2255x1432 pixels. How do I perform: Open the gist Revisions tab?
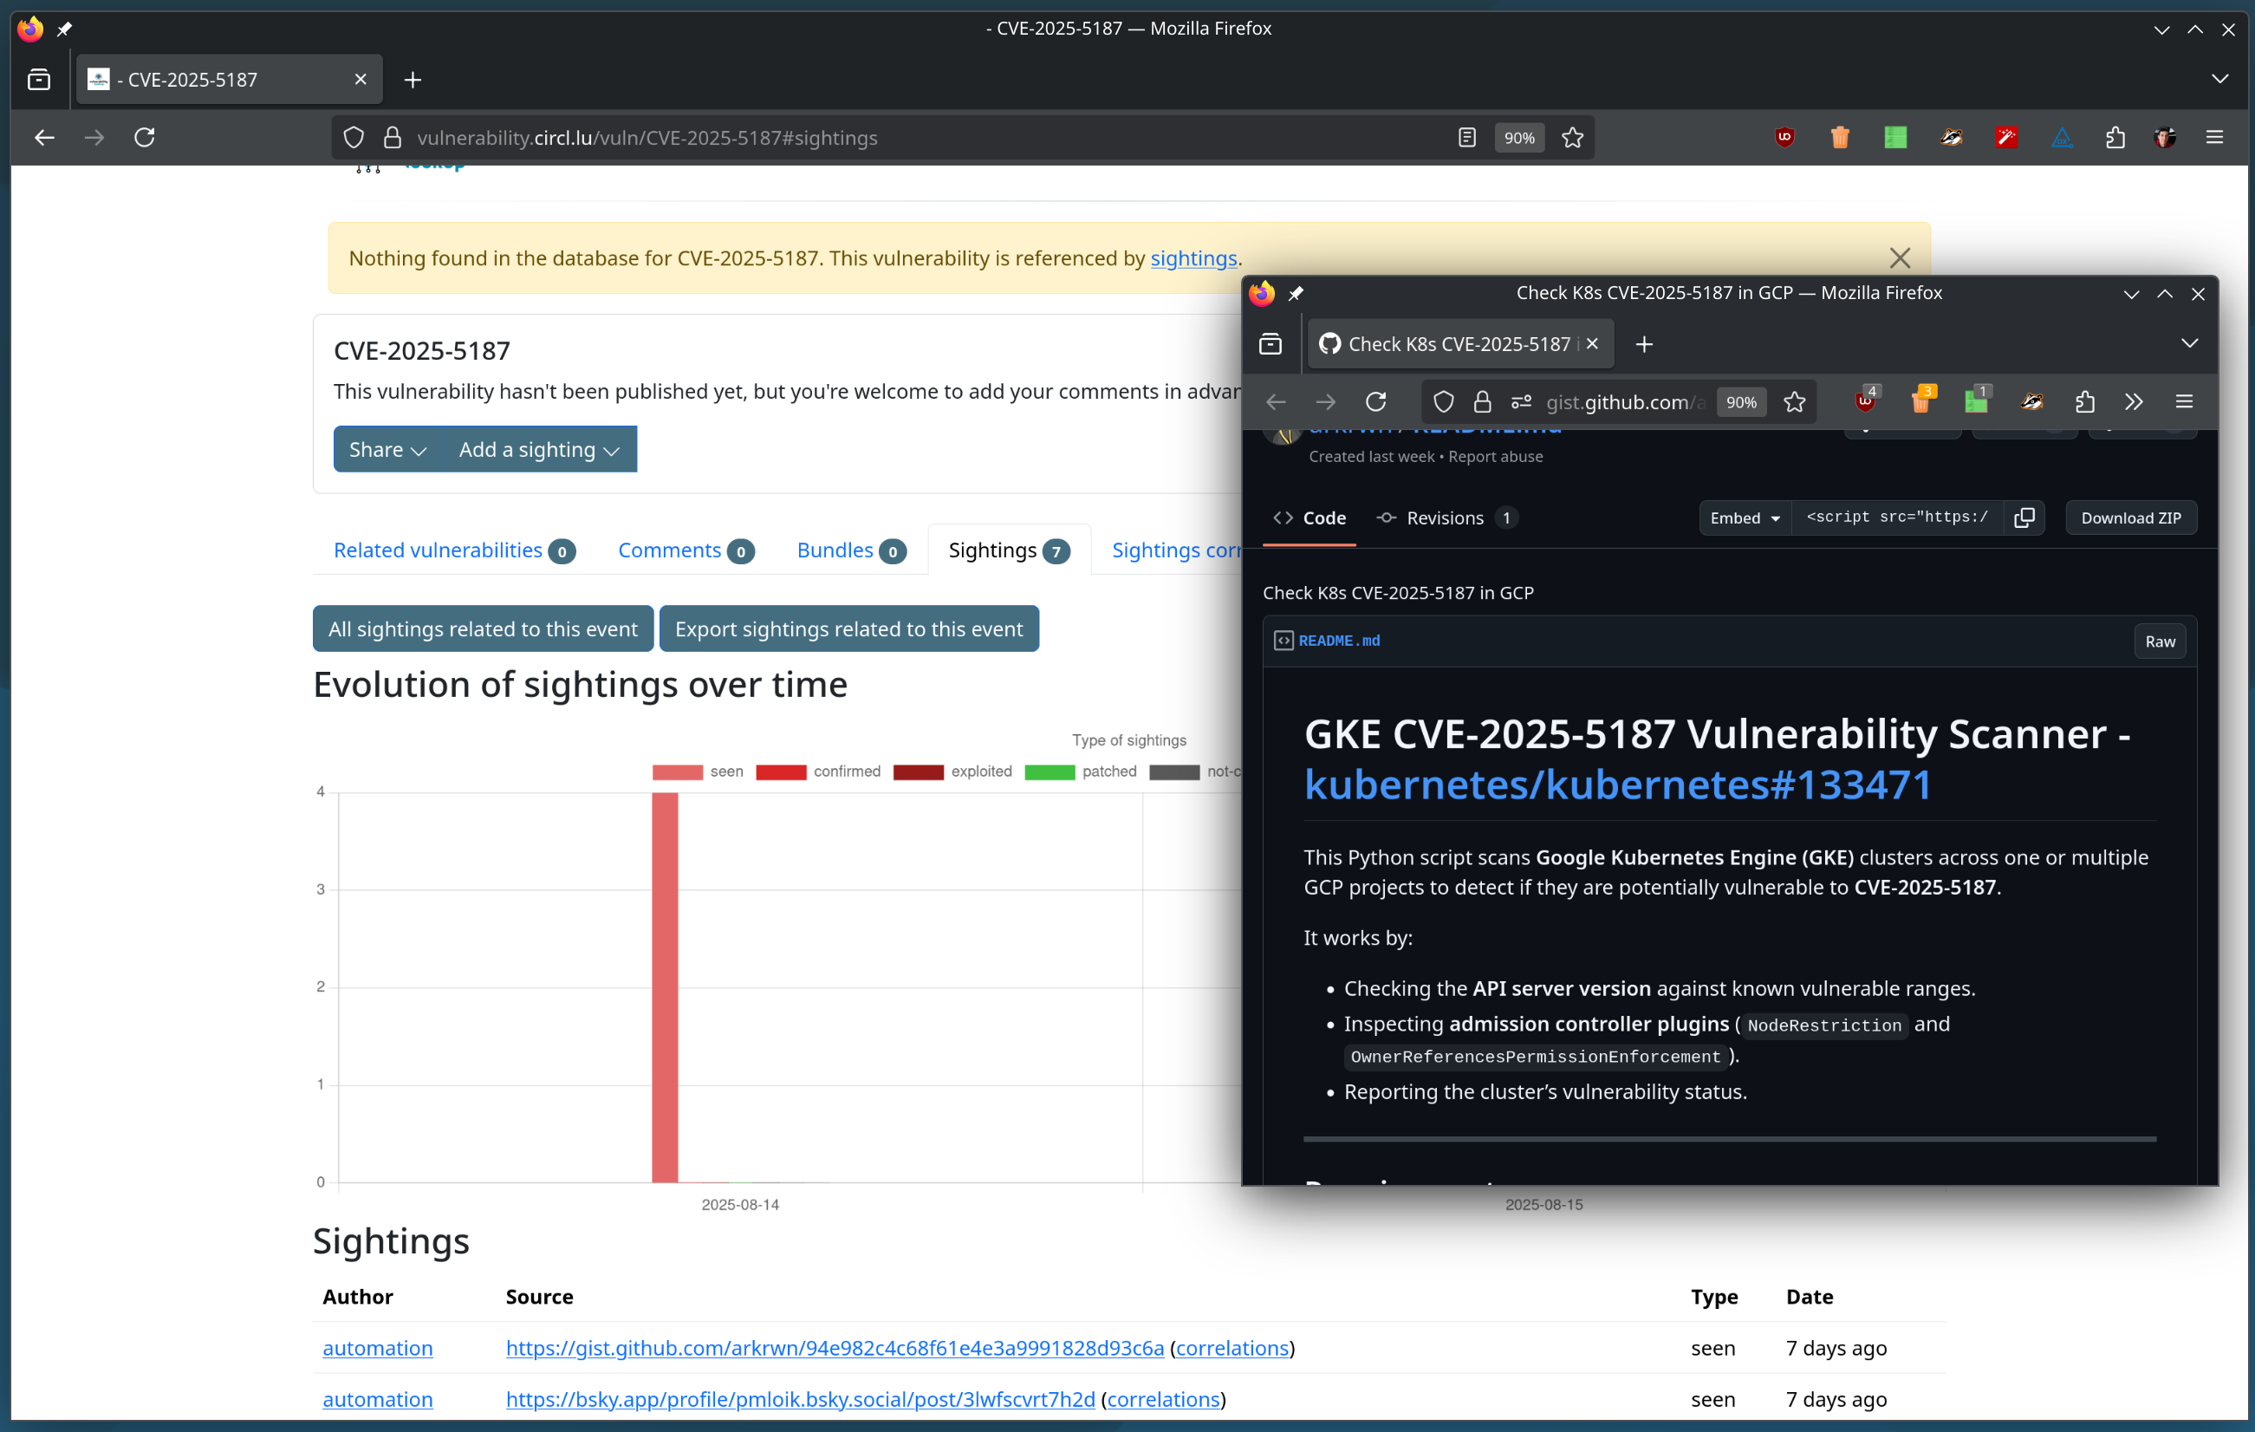point(1443,517)
